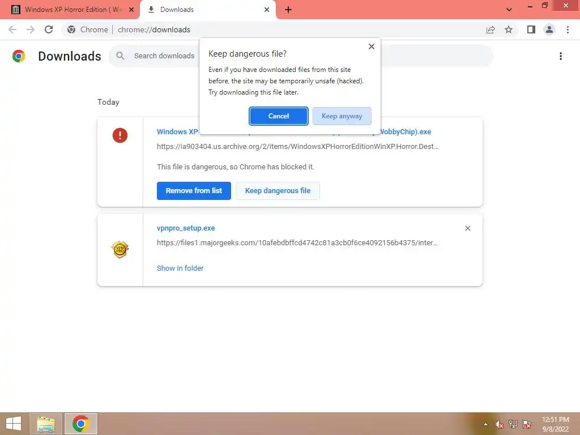The width and height of the screenshot is (580, 435).
Task: Click the Chrome logo beside Downloads title
Action: tap(19, 56)
